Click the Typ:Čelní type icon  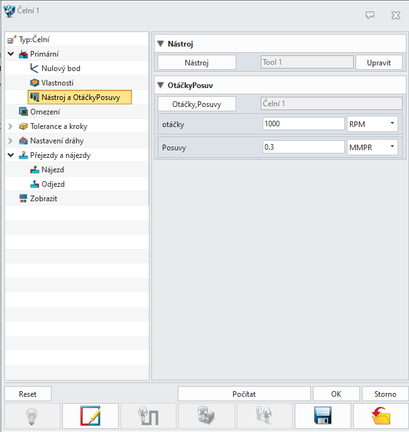[x=12, y=40]
